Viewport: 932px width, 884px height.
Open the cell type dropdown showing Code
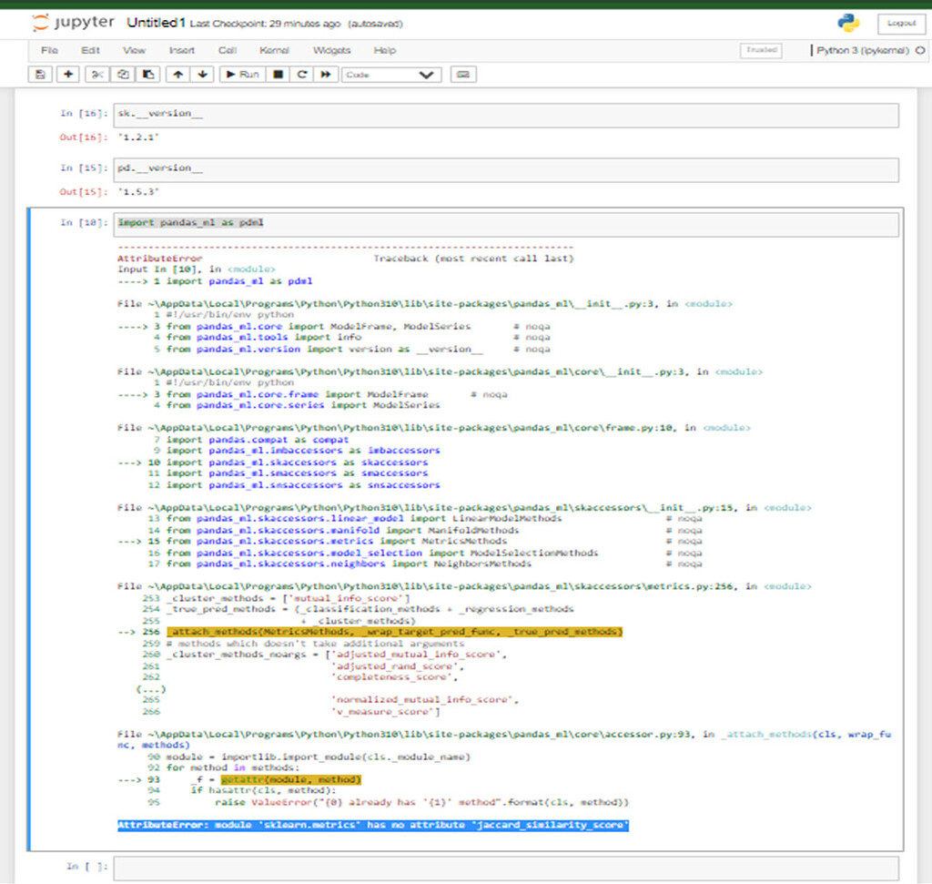point(391,74)
